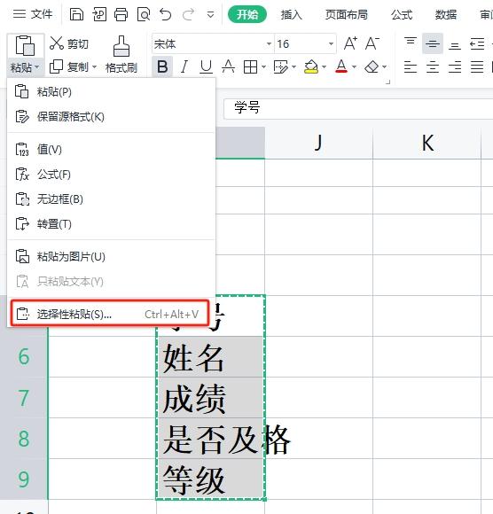The image size is (493, 514).
Task: Click the draw border pencil icon
Action: tap(281, 66)
